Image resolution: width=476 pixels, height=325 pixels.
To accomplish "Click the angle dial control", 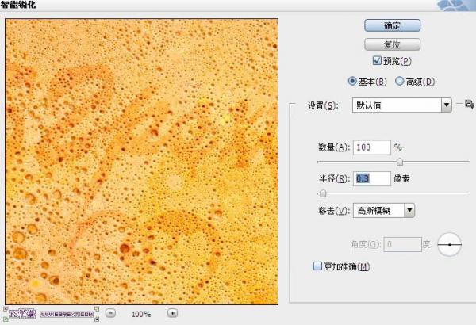I will [449, 244].
